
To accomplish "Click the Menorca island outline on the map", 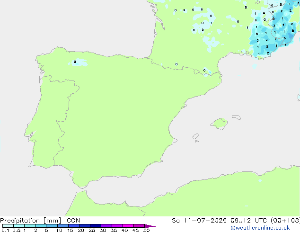I will pos(237,117).
